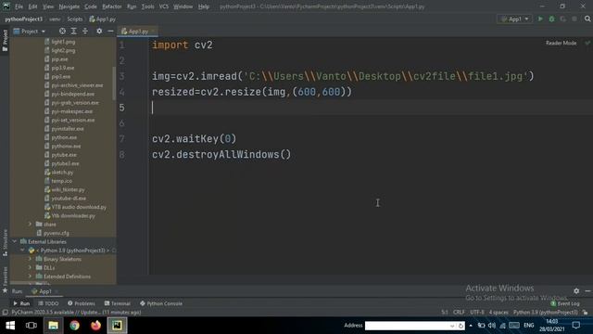Click the green inspections checkmark in editor
Image resolution: width=593 pixels, height=334 pixels.
point(587,43)
